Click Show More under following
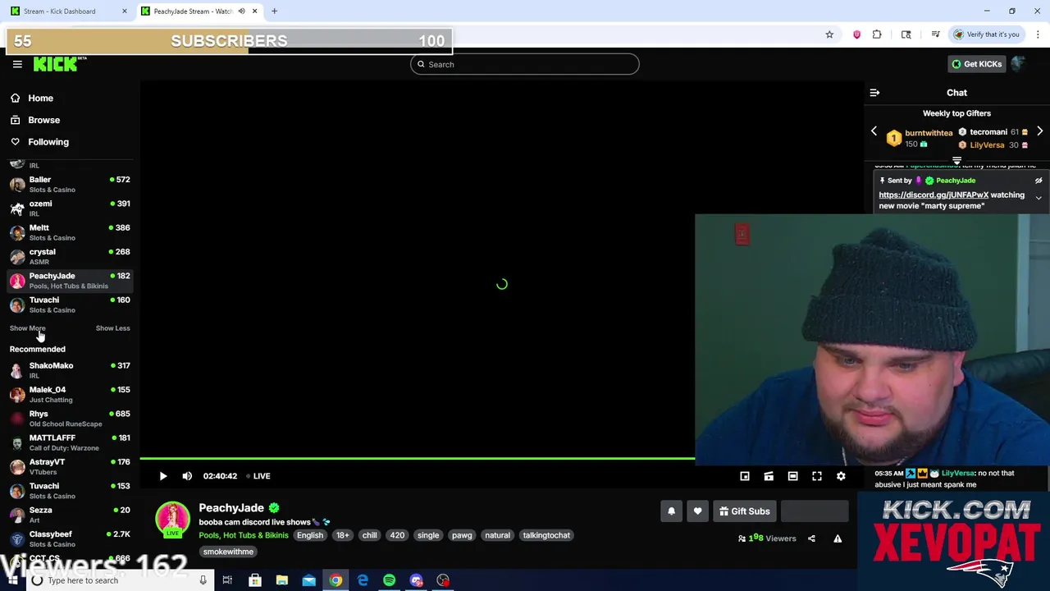The width and height of the screenshot is (1050, 591). click(27, 328)
